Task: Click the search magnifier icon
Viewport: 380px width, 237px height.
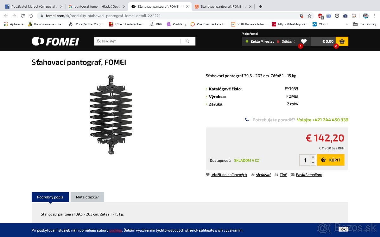Action: [187, 41]
